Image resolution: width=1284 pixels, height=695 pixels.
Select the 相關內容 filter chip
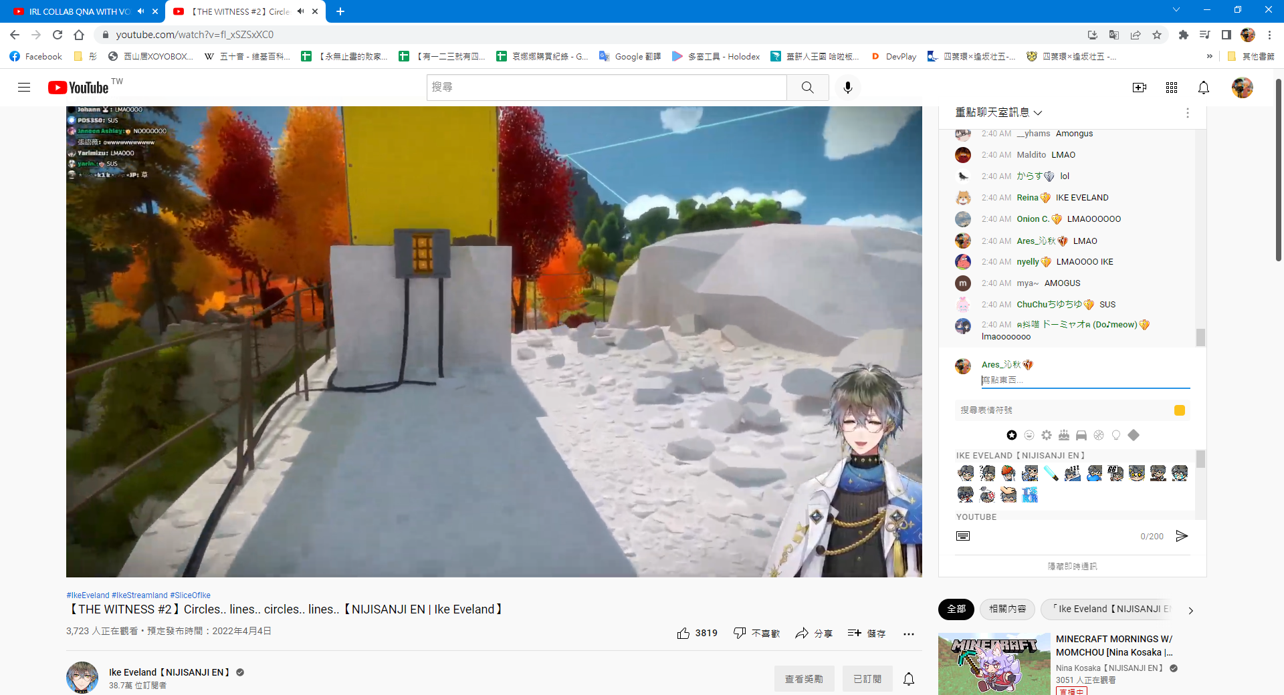tap(1008, 609)
